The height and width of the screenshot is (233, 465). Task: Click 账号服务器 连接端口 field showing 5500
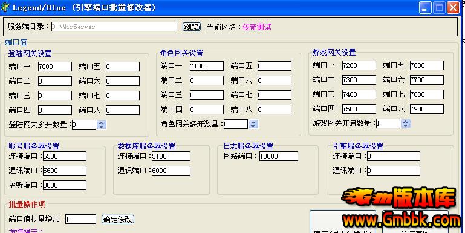click(x=65, y=156)
